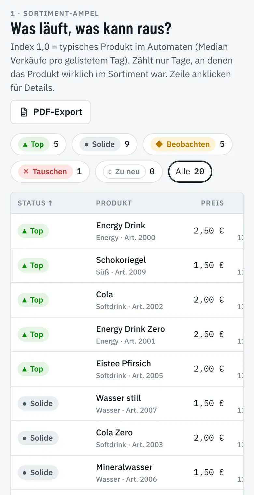Click the PREIS column header
This screenshot has height=495, width=254.
(x=212, y=203)
